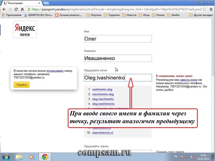Open the Лучшие рецепты bookmark
215x161 pixels.
[x=69, y=15]
